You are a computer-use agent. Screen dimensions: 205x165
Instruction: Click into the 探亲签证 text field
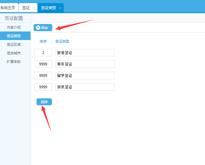tap(85, 87)
